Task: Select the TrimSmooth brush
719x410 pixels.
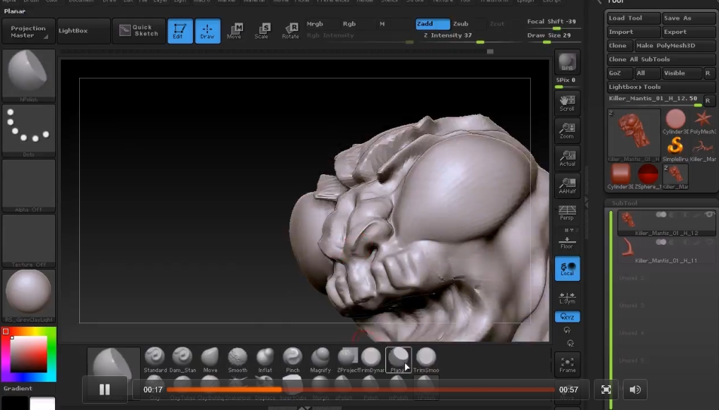Action: (426, 360)
